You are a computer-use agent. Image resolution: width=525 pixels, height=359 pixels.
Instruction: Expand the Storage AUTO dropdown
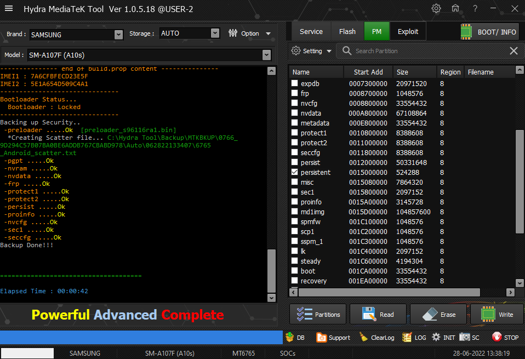tap(215, 33)
